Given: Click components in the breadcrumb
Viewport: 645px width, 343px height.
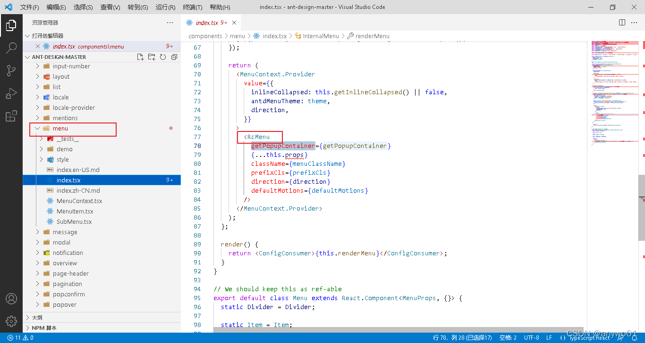Looking at the screenshot, I should tap(205, 36).
